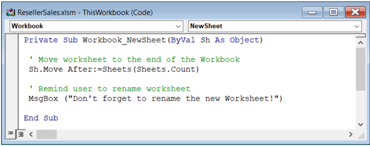Close the ThisWorkbook code window

pos(355,13)
